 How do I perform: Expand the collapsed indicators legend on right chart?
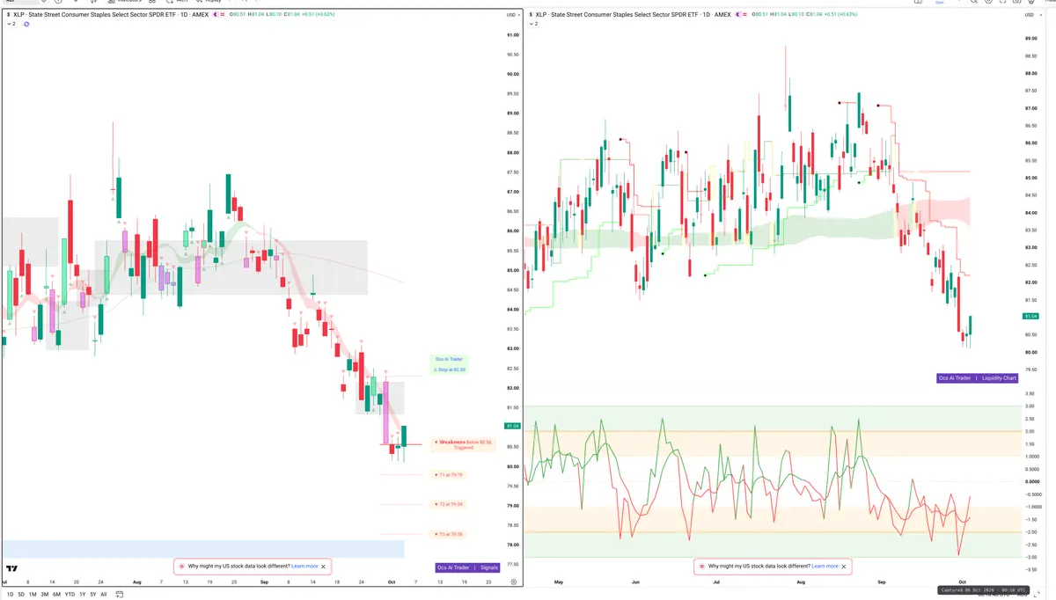pyautogui.click(x=535, y=24)
